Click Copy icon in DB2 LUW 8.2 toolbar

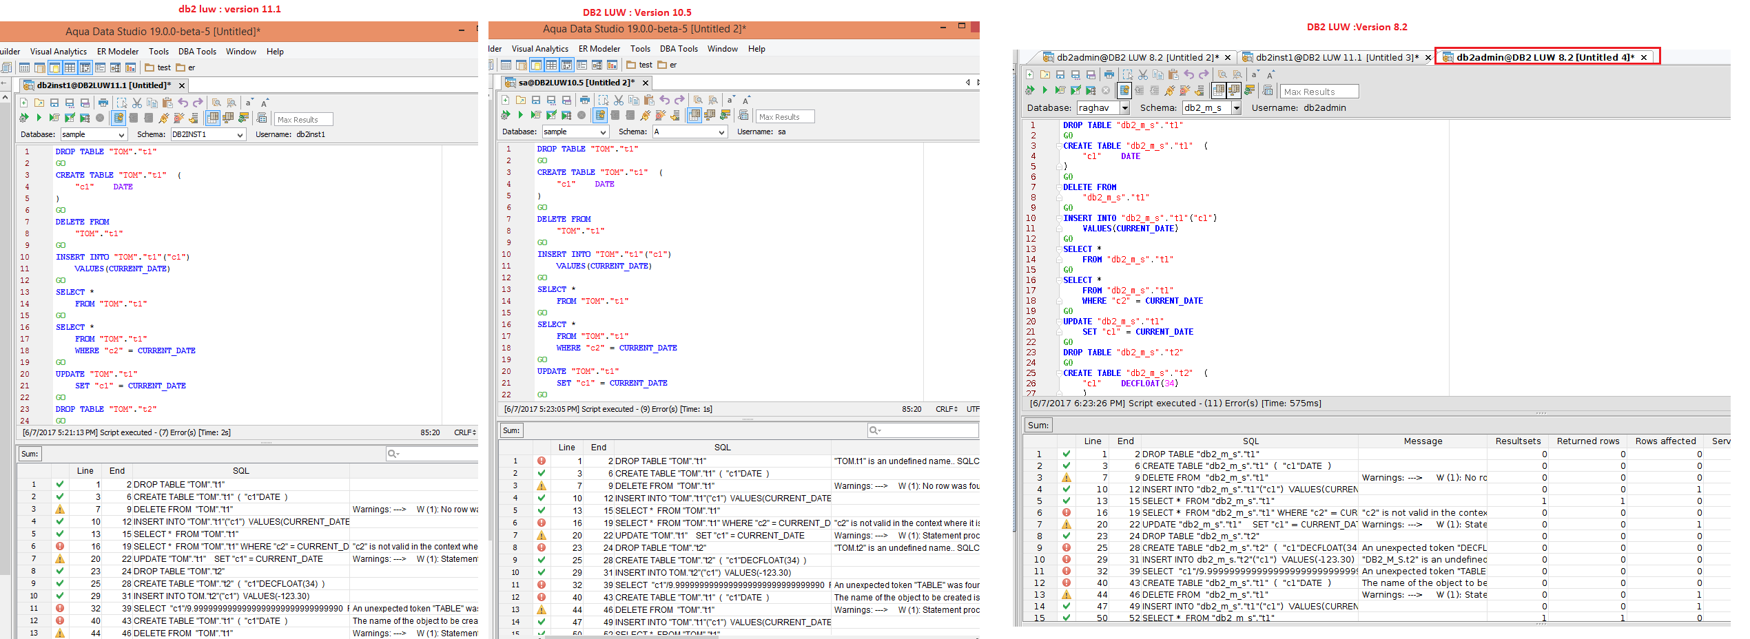pos(1158,74)
